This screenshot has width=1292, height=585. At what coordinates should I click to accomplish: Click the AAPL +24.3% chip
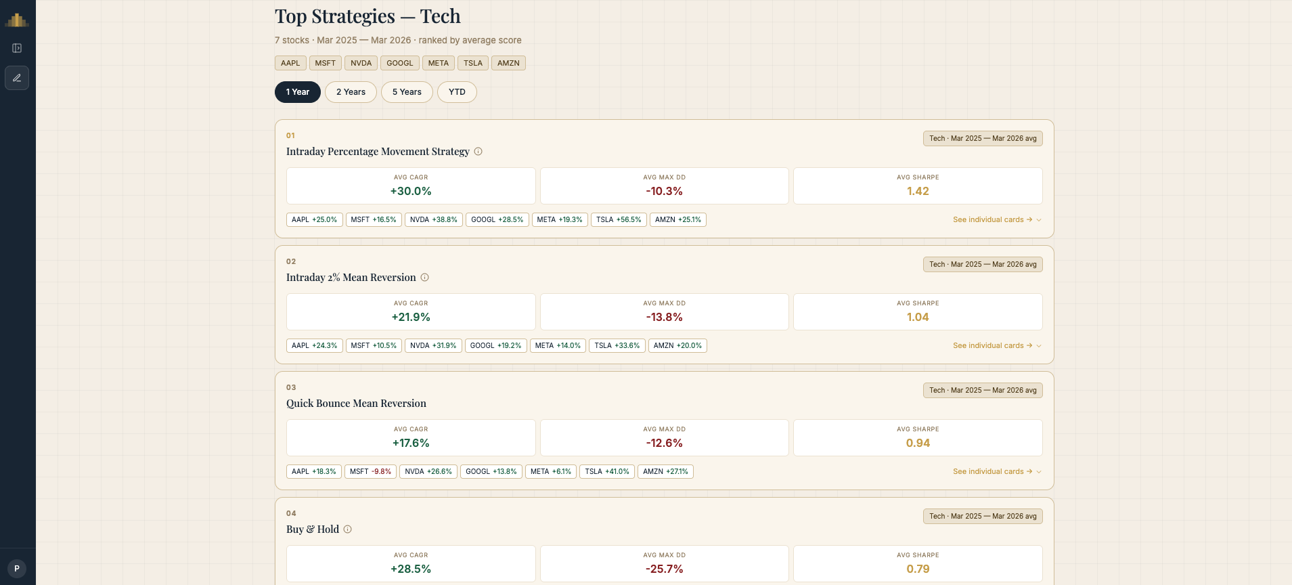[315, 345]
